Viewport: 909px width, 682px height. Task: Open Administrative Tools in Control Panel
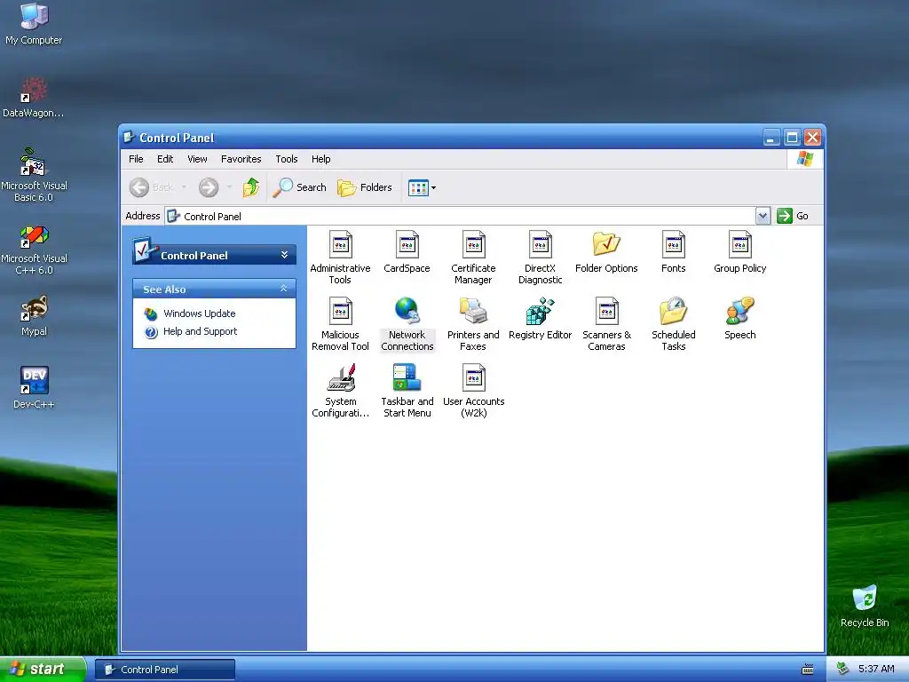pos(340,258)
